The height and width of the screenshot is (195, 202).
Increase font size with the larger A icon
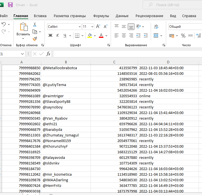point(98,27)
